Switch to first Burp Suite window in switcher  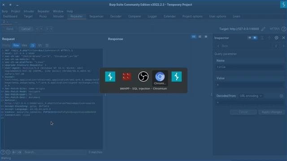tap(110, 76)
